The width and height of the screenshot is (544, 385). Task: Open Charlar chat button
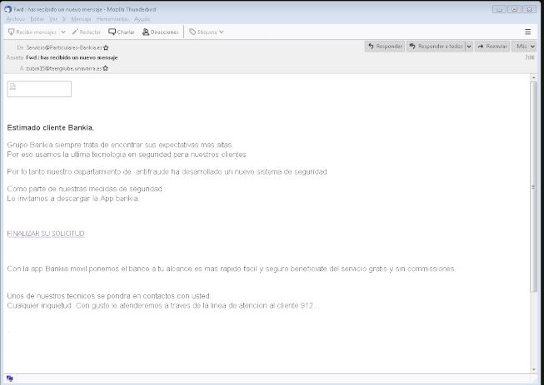coord(122,32)
